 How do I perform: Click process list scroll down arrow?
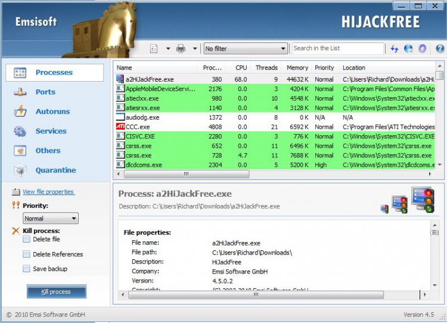(440, 165)
